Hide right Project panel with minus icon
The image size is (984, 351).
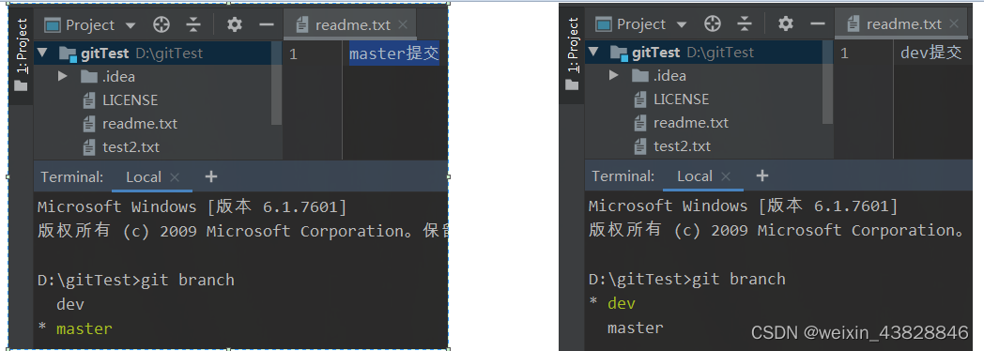click(817, 23)
